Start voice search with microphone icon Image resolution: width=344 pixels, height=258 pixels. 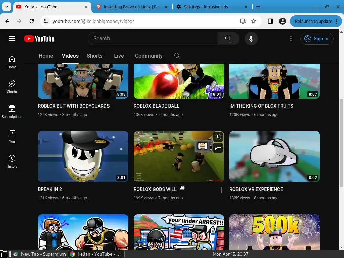(x=251, y=39)
